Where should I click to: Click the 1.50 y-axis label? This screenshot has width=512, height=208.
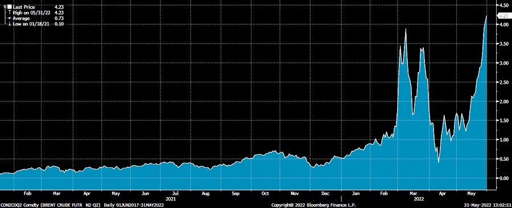point(503,121)
